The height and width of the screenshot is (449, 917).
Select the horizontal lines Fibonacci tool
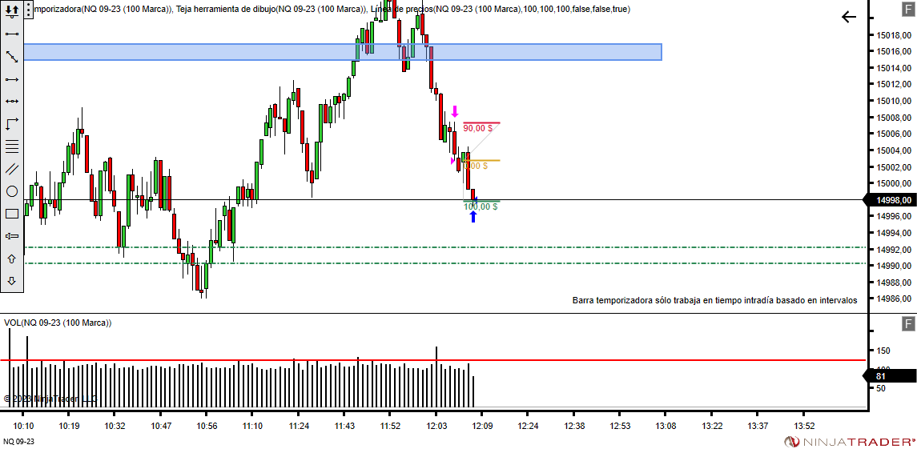coord(12,146)
